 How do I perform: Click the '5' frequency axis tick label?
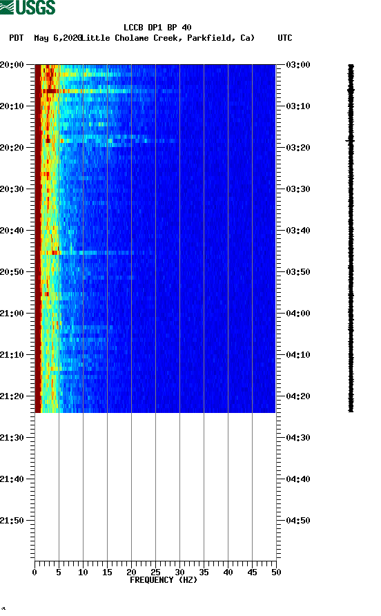(59, 572)
